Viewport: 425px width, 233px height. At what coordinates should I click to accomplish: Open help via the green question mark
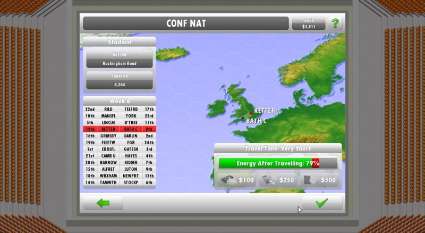point(335,23)
